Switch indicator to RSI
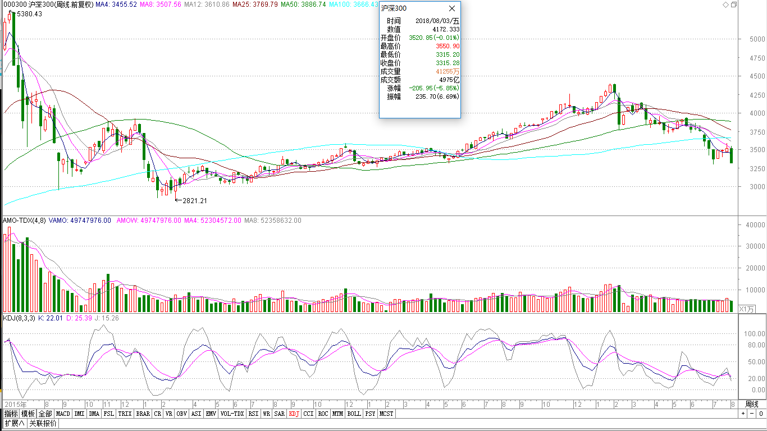 254,414
